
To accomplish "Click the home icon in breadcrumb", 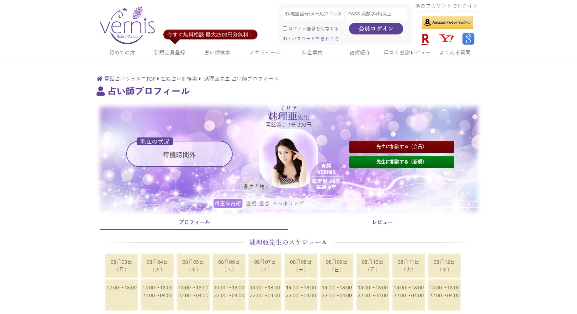I will click(x=99, y=79).
